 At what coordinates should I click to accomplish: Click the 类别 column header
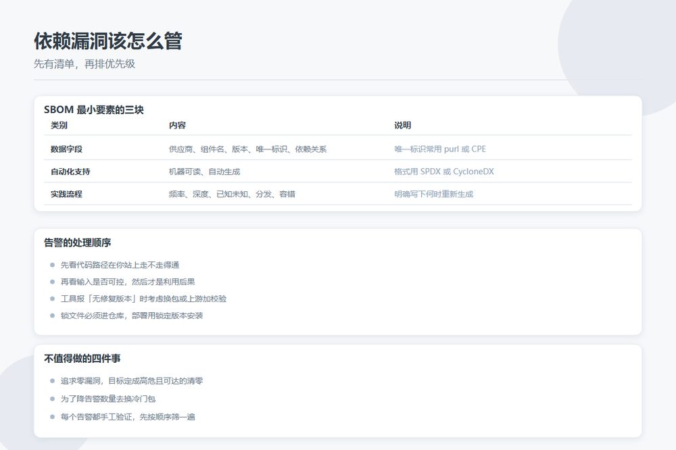point(59,126)
